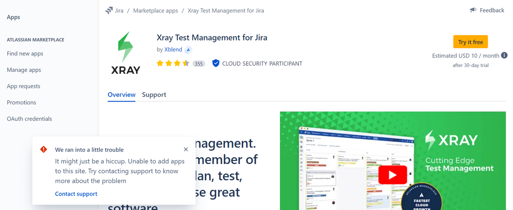This screenshot has height=210, width=513.
Task: Select Find new apps in sidebar
Action: pos(25,53)
